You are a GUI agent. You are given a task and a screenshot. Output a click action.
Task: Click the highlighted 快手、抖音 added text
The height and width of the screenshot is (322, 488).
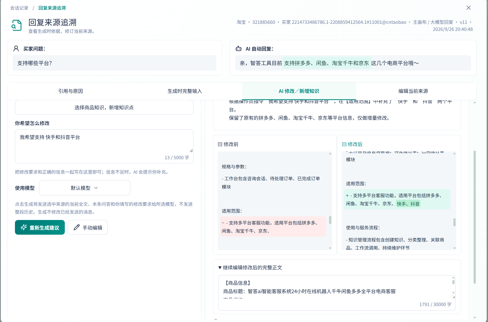pyautogui.click(x=408, y=204)
